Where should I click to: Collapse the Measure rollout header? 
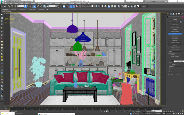175,46
